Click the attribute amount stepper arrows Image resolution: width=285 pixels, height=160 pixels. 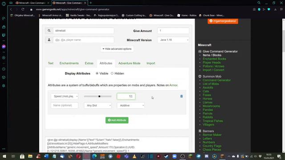coord(132,96)
